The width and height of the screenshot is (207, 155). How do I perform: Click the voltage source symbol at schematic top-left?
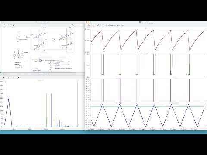coord(18,38)
